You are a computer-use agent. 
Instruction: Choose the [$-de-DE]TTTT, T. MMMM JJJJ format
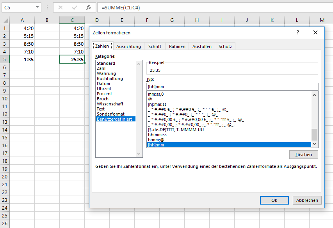pyautogui.click(x=229, y=130)
